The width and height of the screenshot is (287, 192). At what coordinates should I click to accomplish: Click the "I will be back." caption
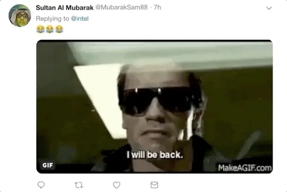tap(155, 155)
